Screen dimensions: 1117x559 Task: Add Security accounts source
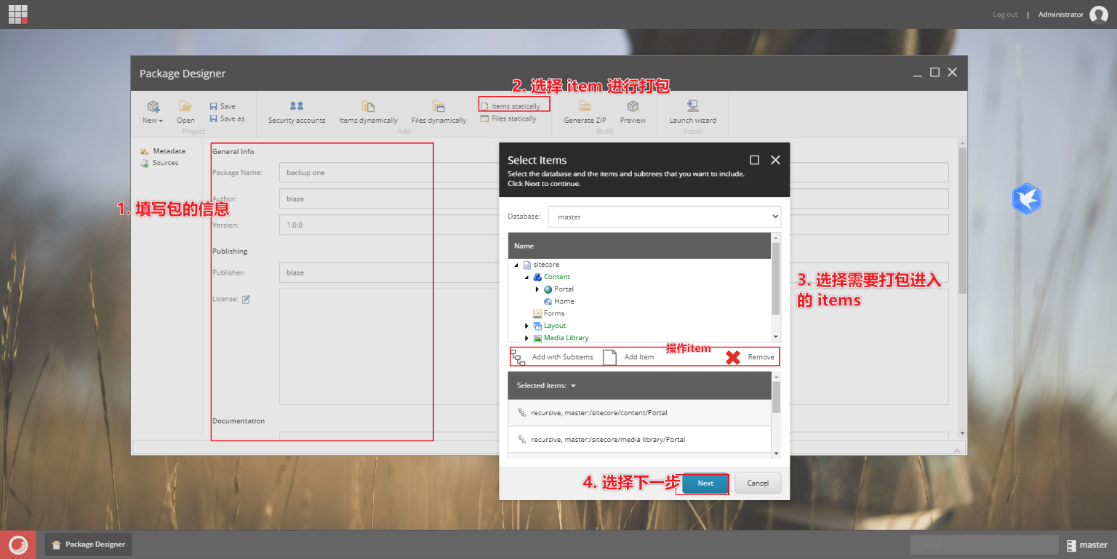pyautogui.click(x=297, y=112)
